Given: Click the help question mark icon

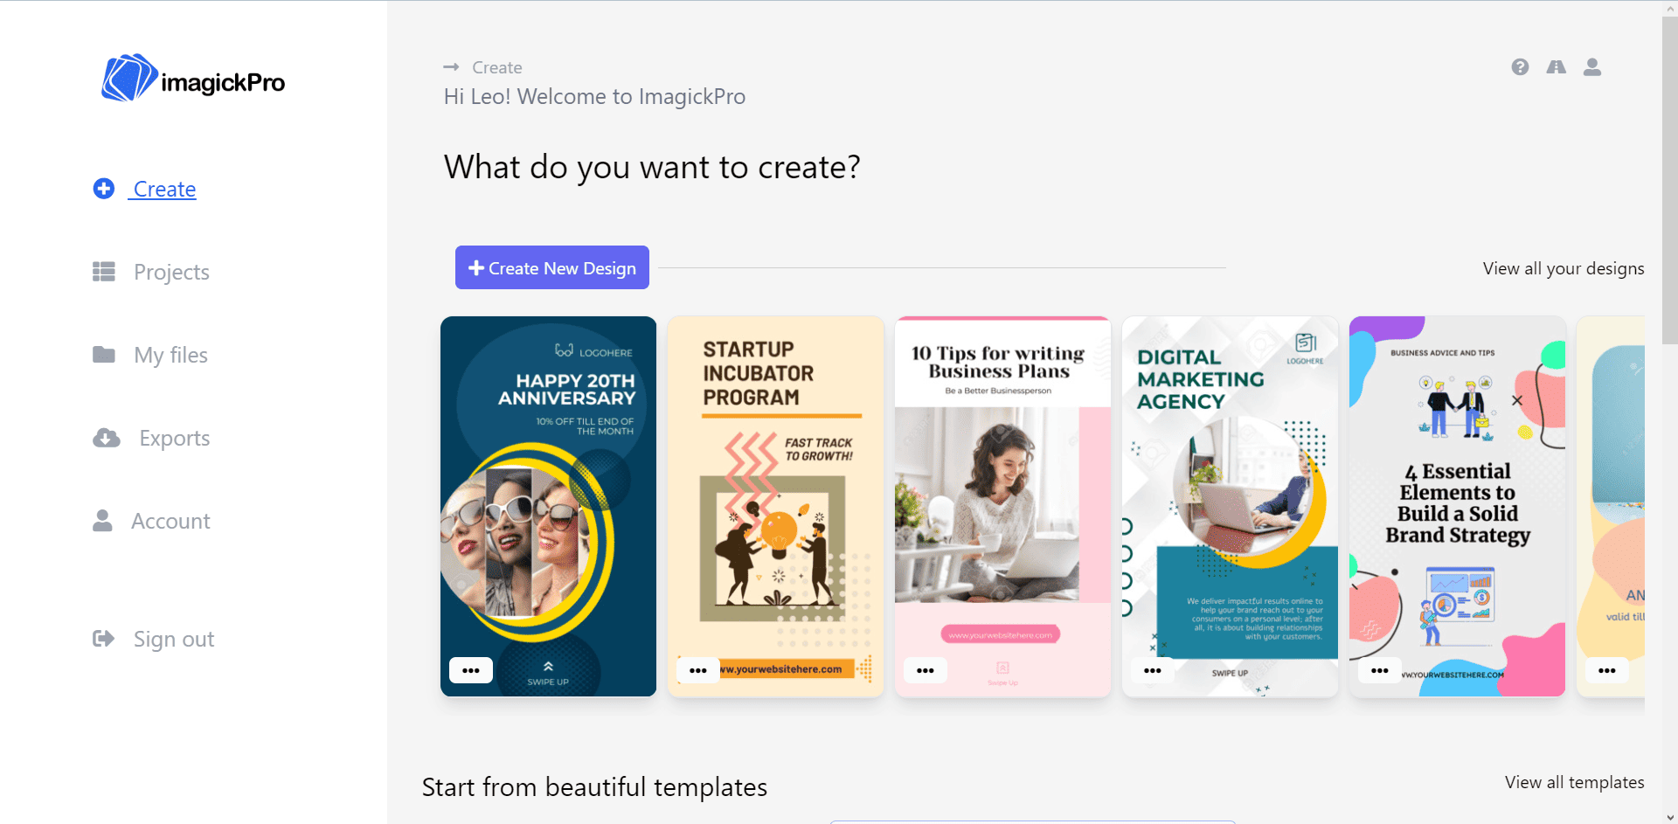Looking at the screenshot, I should [x=1520, y=67].
